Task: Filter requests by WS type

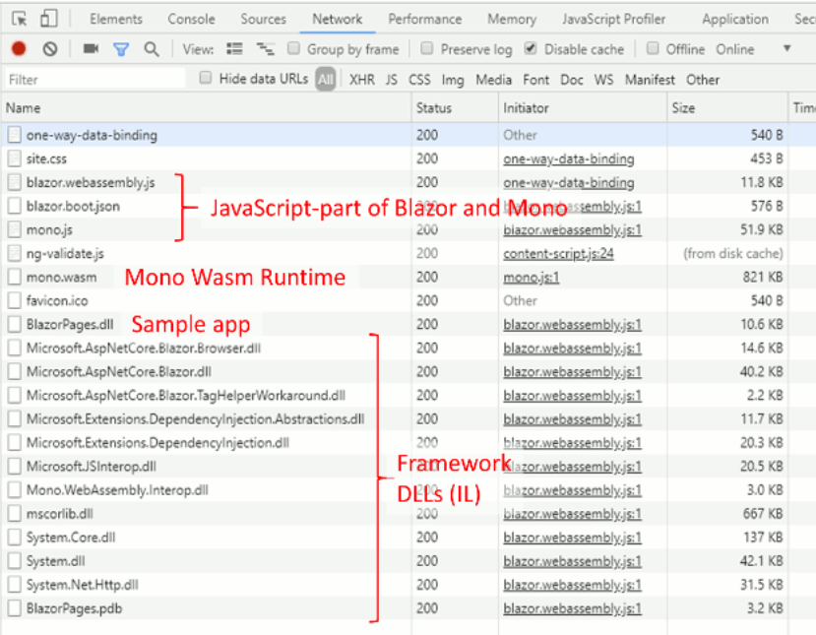Action: 603,80
